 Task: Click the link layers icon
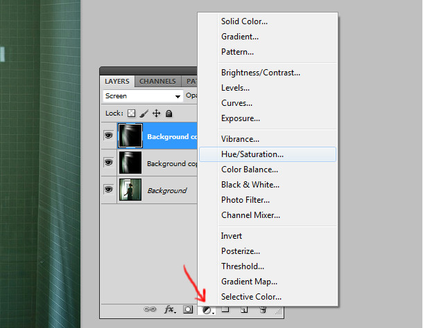pos(150,310)
